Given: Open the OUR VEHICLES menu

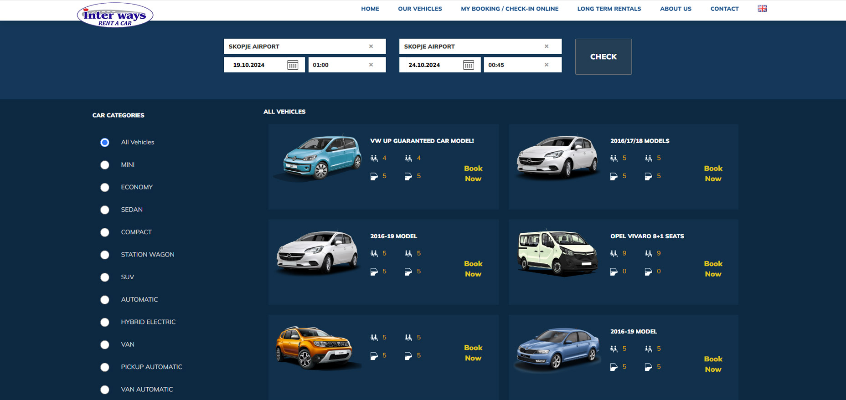Looking at the screenshot, I should pos(420,9).
